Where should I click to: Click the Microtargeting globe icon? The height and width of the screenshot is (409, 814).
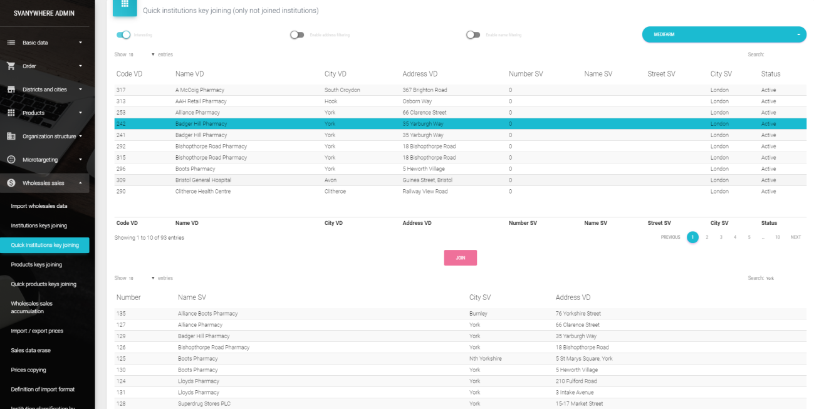click(x=11, y=160)
